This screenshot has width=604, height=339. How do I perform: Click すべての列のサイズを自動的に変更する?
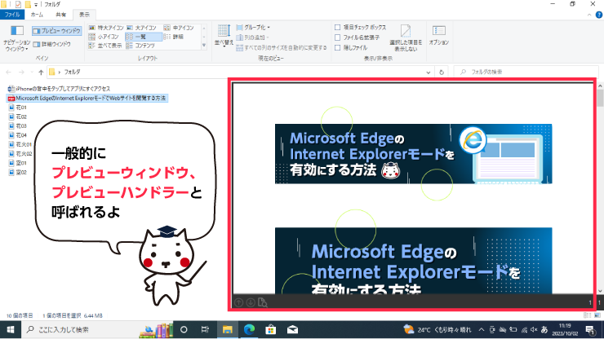pyautogui.click(x=282, y=48)
